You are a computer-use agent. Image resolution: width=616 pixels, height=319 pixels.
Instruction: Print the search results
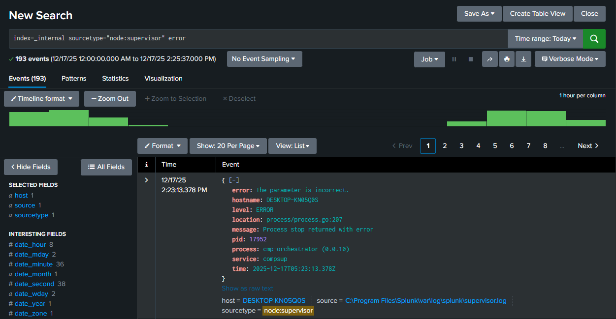[x=507, y=59]
